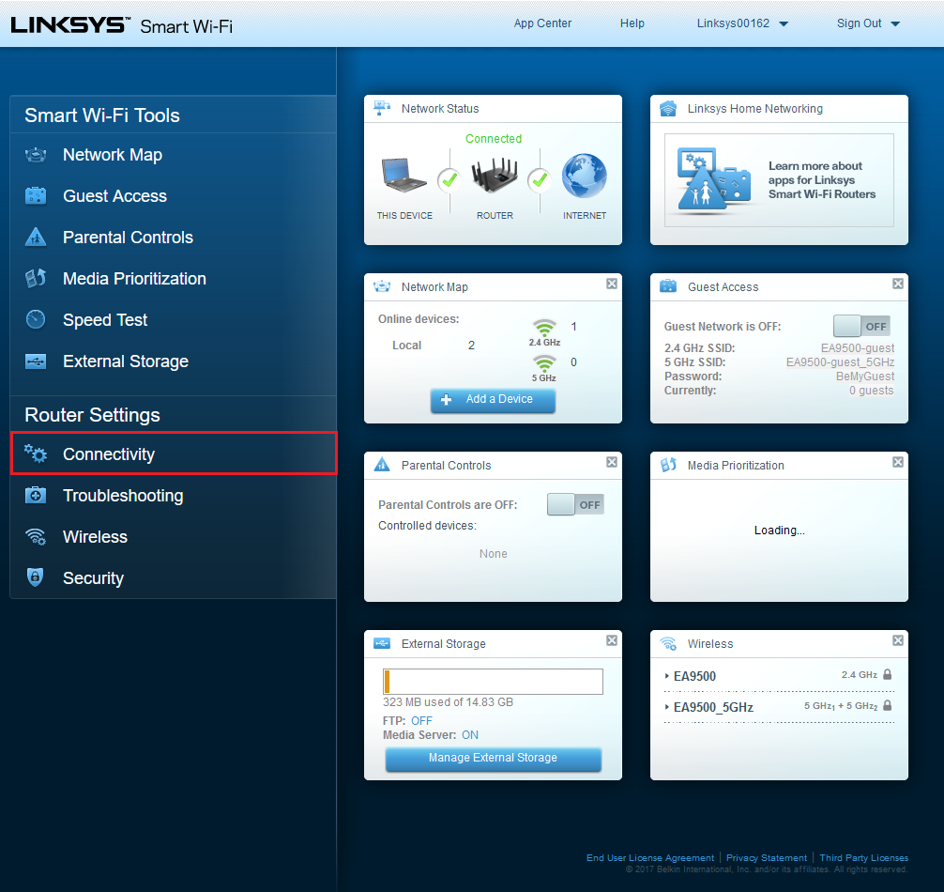Click the Troubleshooting first-aid icon

[36, 496]
